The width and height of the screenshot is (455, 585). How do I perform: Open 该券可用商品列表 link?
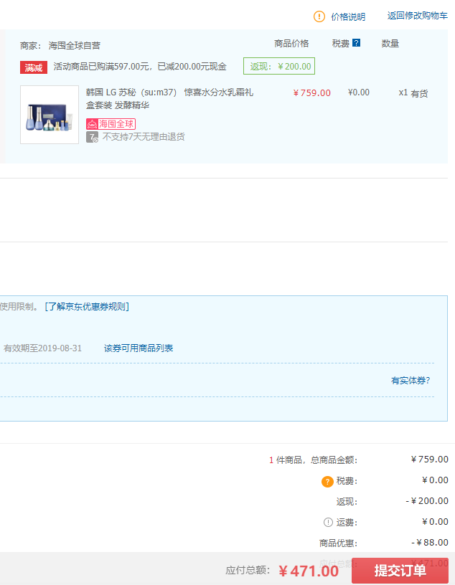click(139, 348)
